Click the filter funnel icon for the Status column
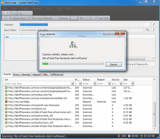The width and height of the screenshot is (160, 139). pyautogui.click(x=94, y=84)
